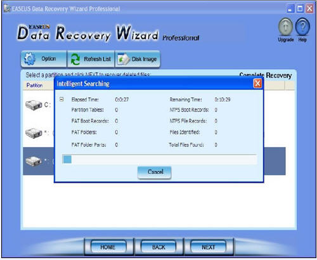The image size is (317, 260).
Task: Click the FAT Boot Records label
Action: coord(90,121)
